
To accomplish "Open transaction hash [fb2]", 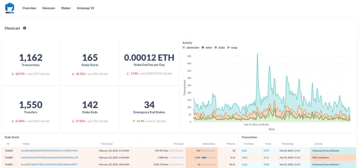I will (244, 151).
